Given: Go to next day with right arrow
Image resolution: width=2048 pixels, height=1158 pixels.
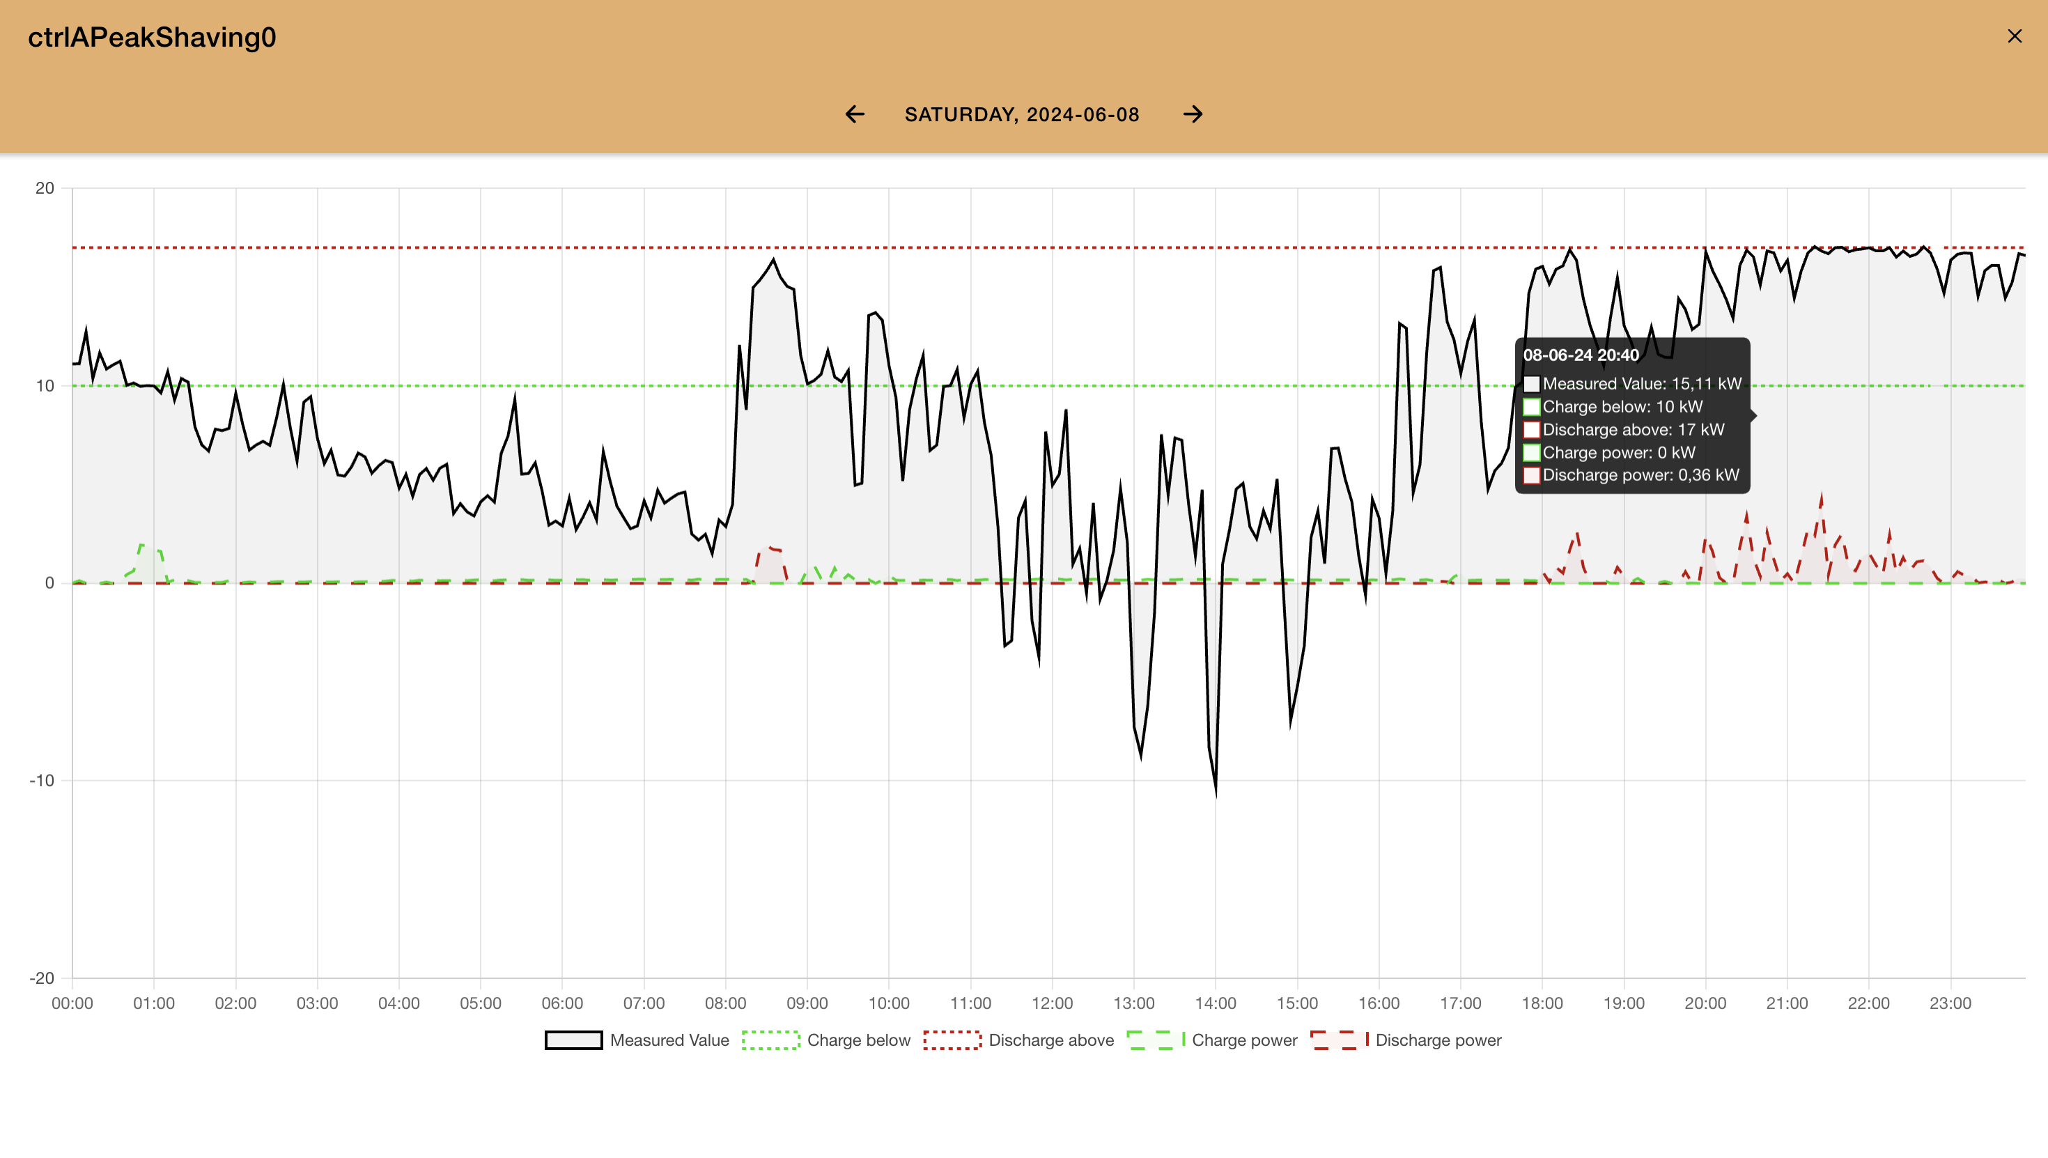Looking at the screenshot, I should tap(1193, 114).
